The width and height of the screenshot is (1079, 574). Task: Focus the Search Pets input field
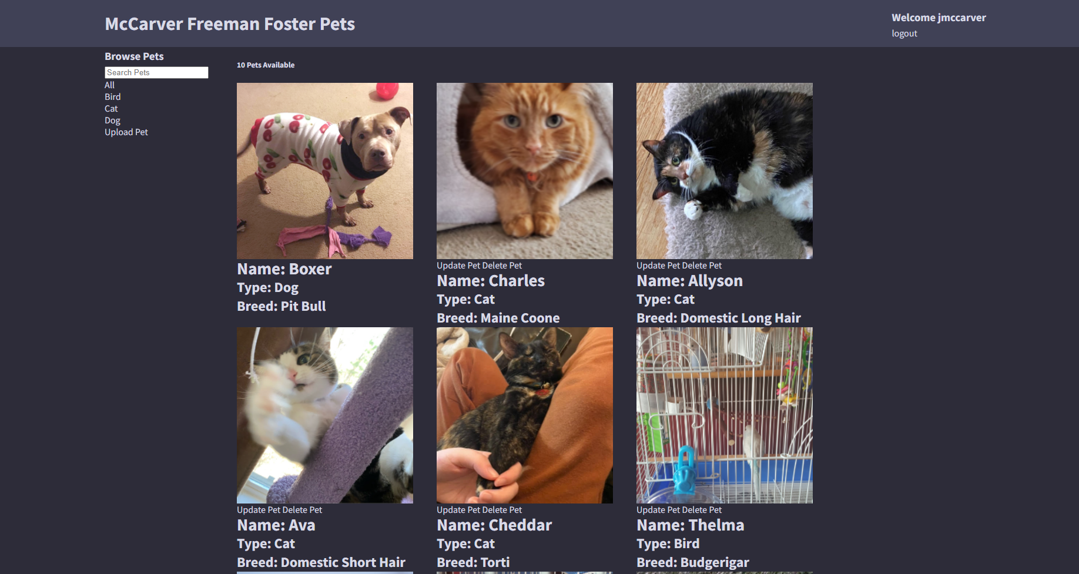pos(156,72)
